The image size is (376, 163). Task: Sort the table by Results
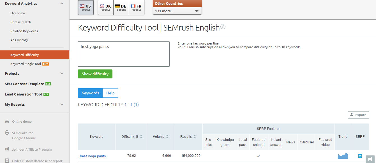[x=194, y=137]
